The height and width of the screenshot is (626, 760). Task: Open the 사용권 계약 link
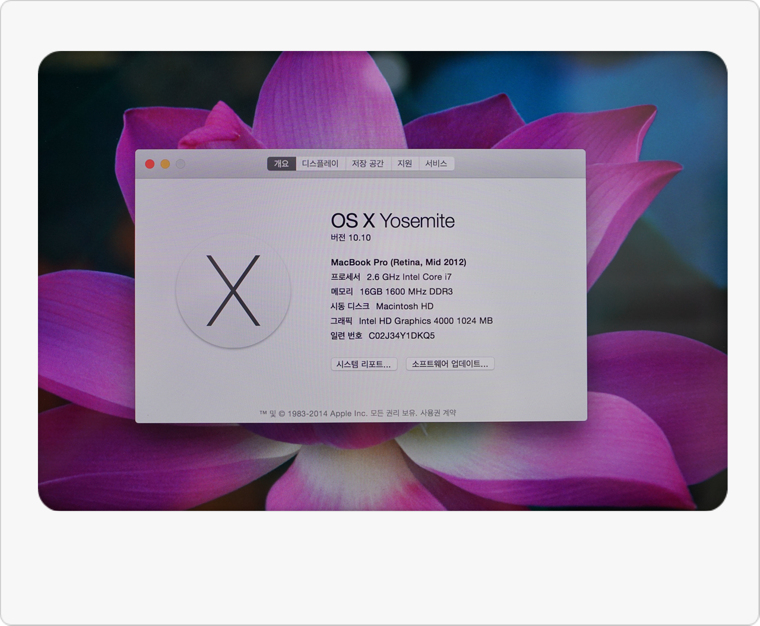point(438,413)
